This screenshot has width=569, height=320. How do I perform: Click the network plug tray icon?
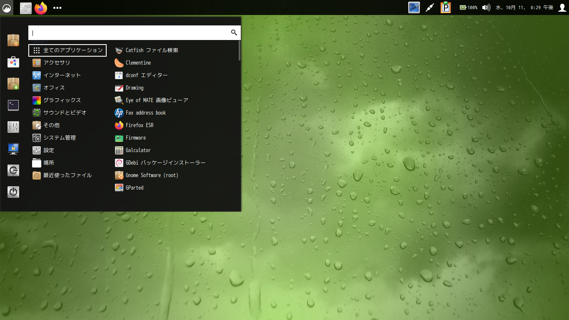pos(430,7)
